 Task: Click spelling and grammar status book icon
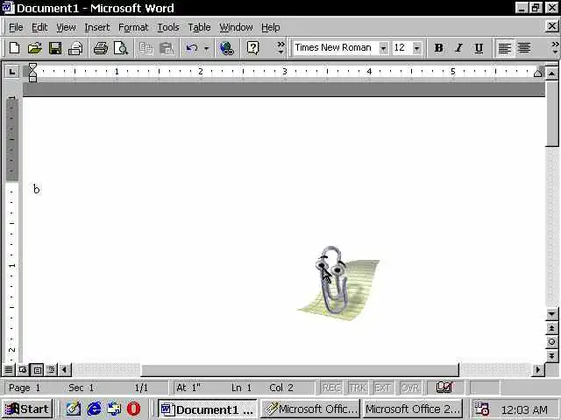pyautogui.click(x=444, y=388)
